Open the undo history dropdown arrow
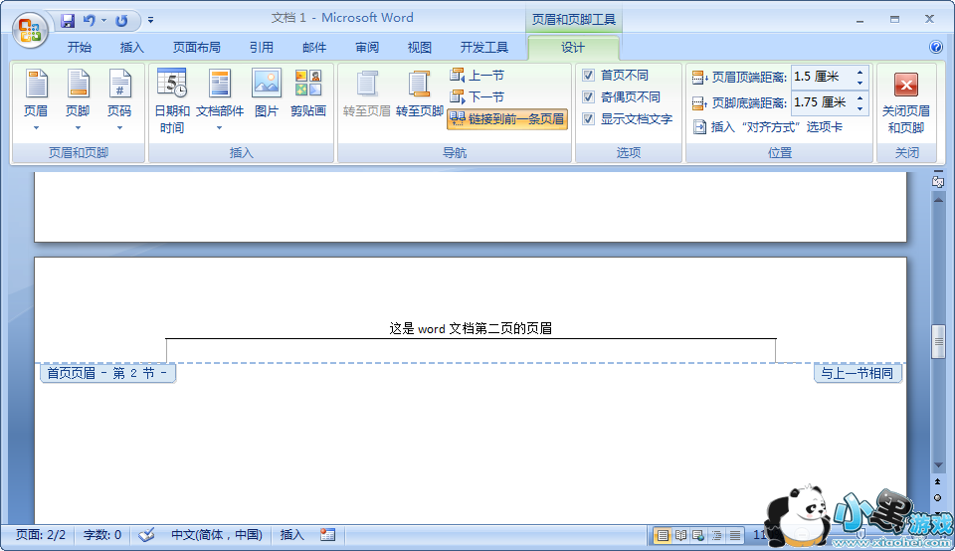This screenshot has width=955, height=551. coord(103,21)
